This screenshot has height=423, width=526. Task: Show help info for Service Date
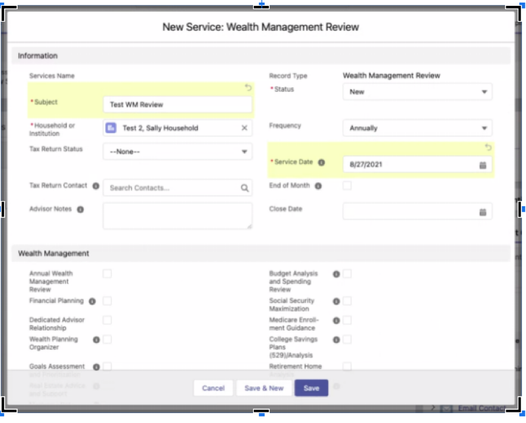click(322, 162)
